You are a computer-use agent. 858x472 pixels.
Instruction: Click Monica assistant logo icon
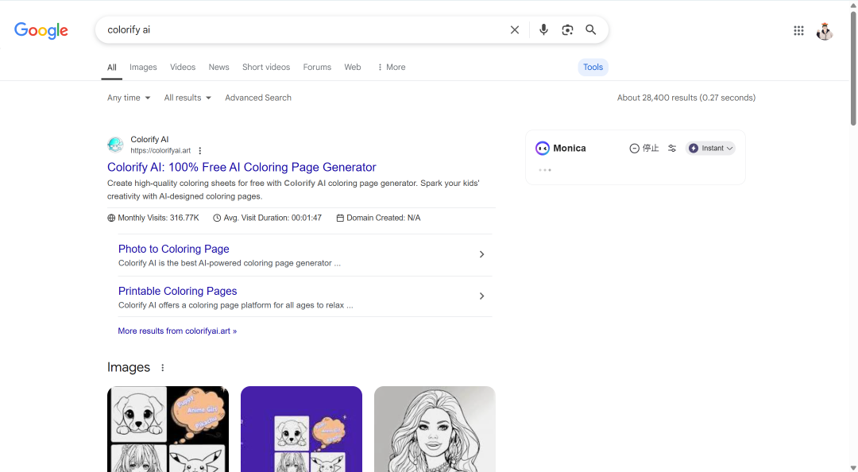coord(543,148)
